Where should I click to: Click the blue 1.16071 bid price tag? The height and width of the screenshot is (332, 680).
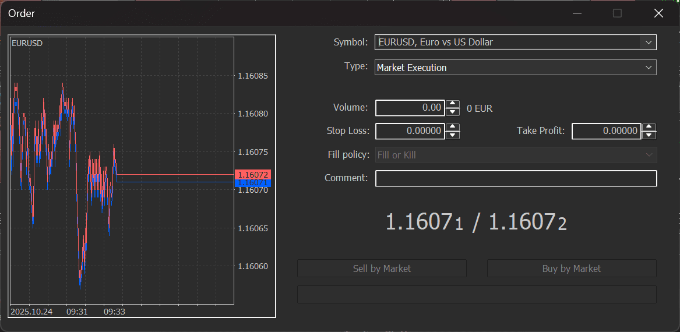pyautogui.click(x=253, y=183)
